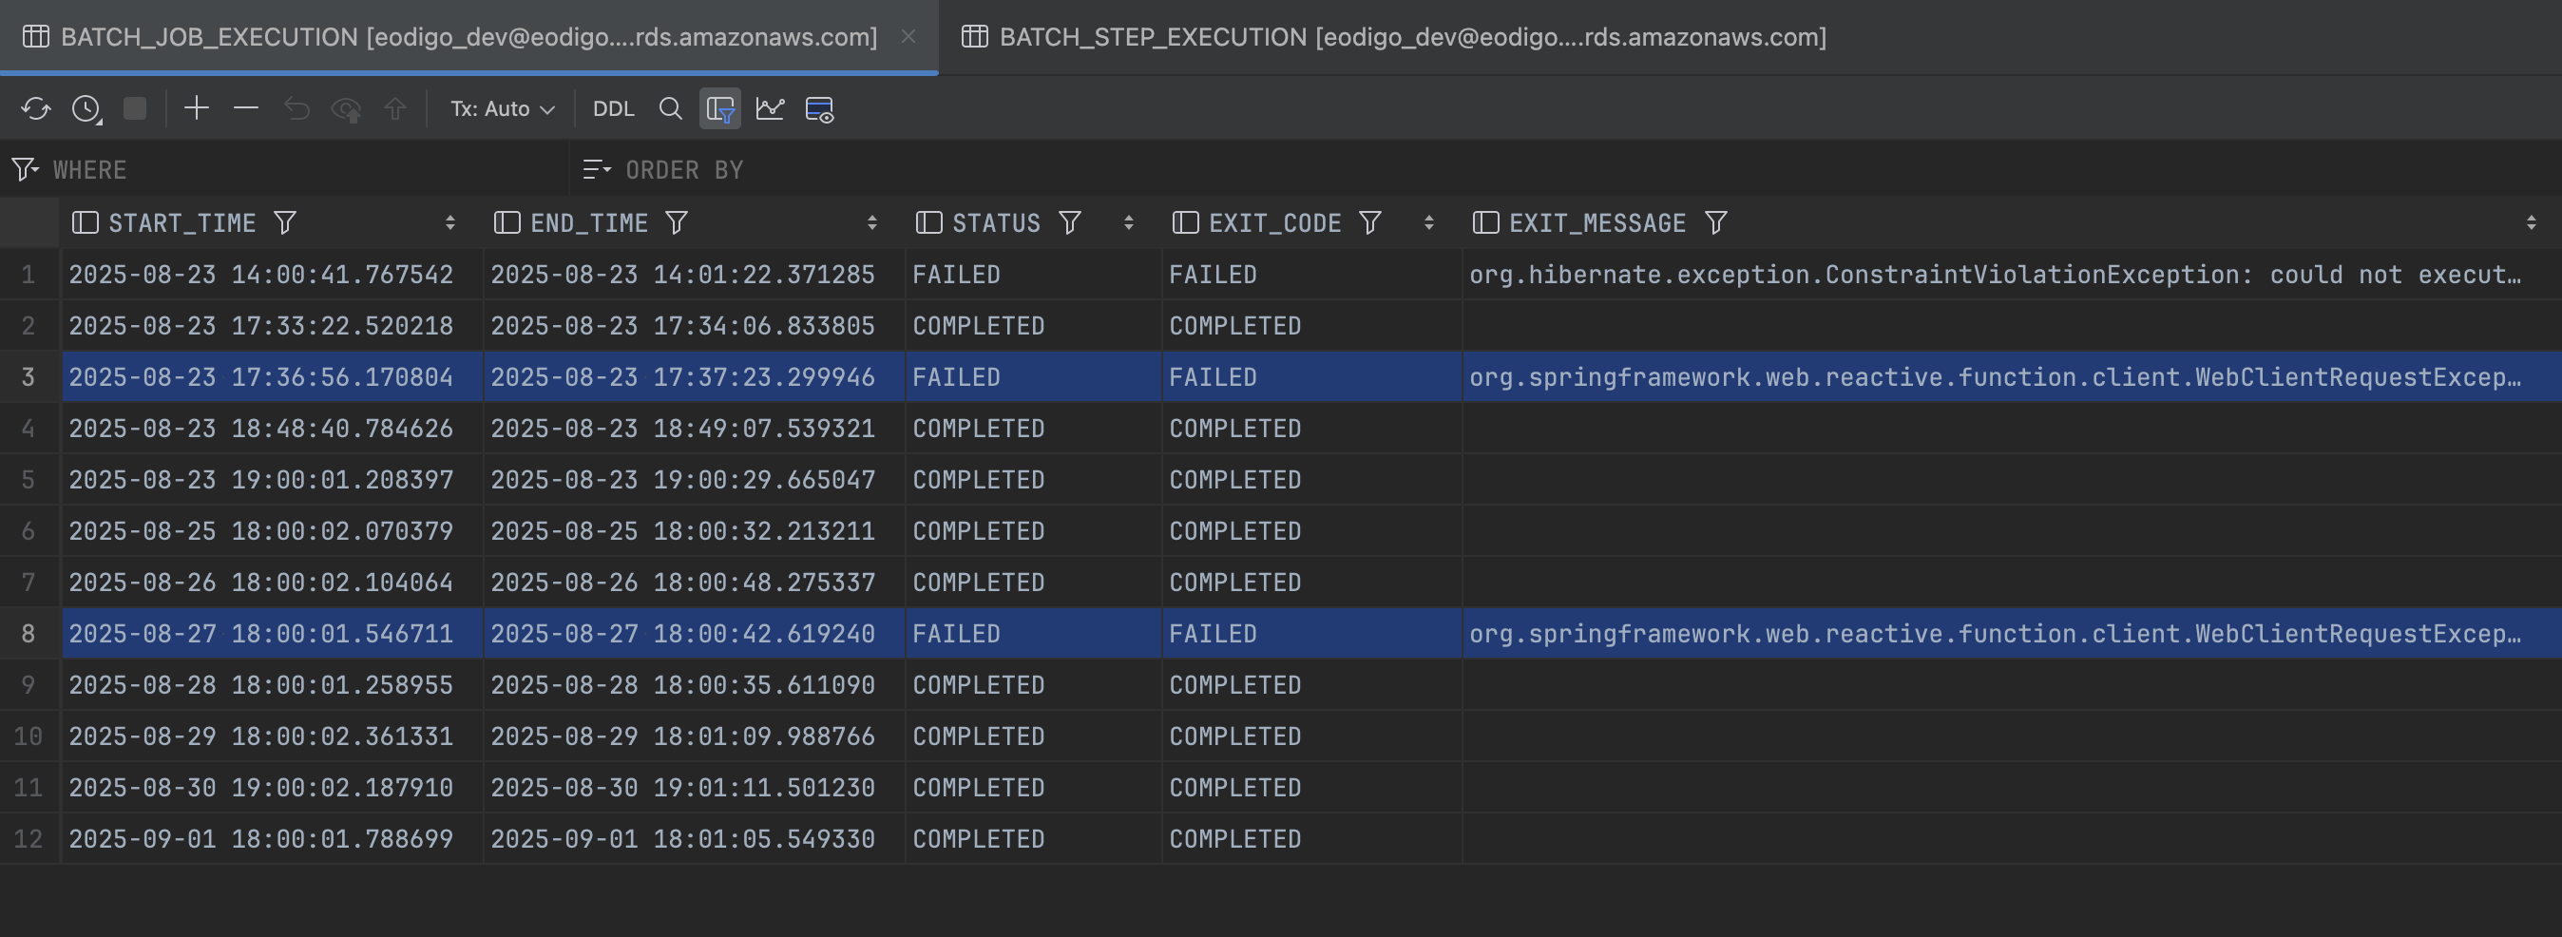Preview pending changes eye icon

346,108
